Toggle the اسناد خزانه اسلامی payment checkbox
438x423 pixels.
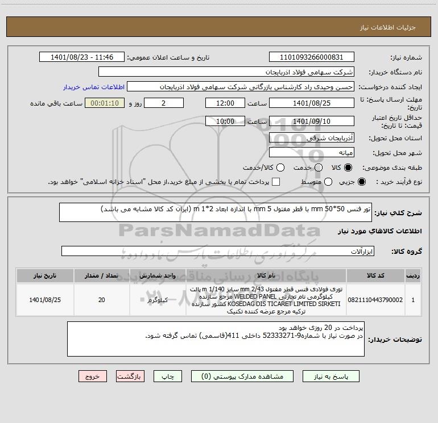pyautogui.click(x=276, y=182)
